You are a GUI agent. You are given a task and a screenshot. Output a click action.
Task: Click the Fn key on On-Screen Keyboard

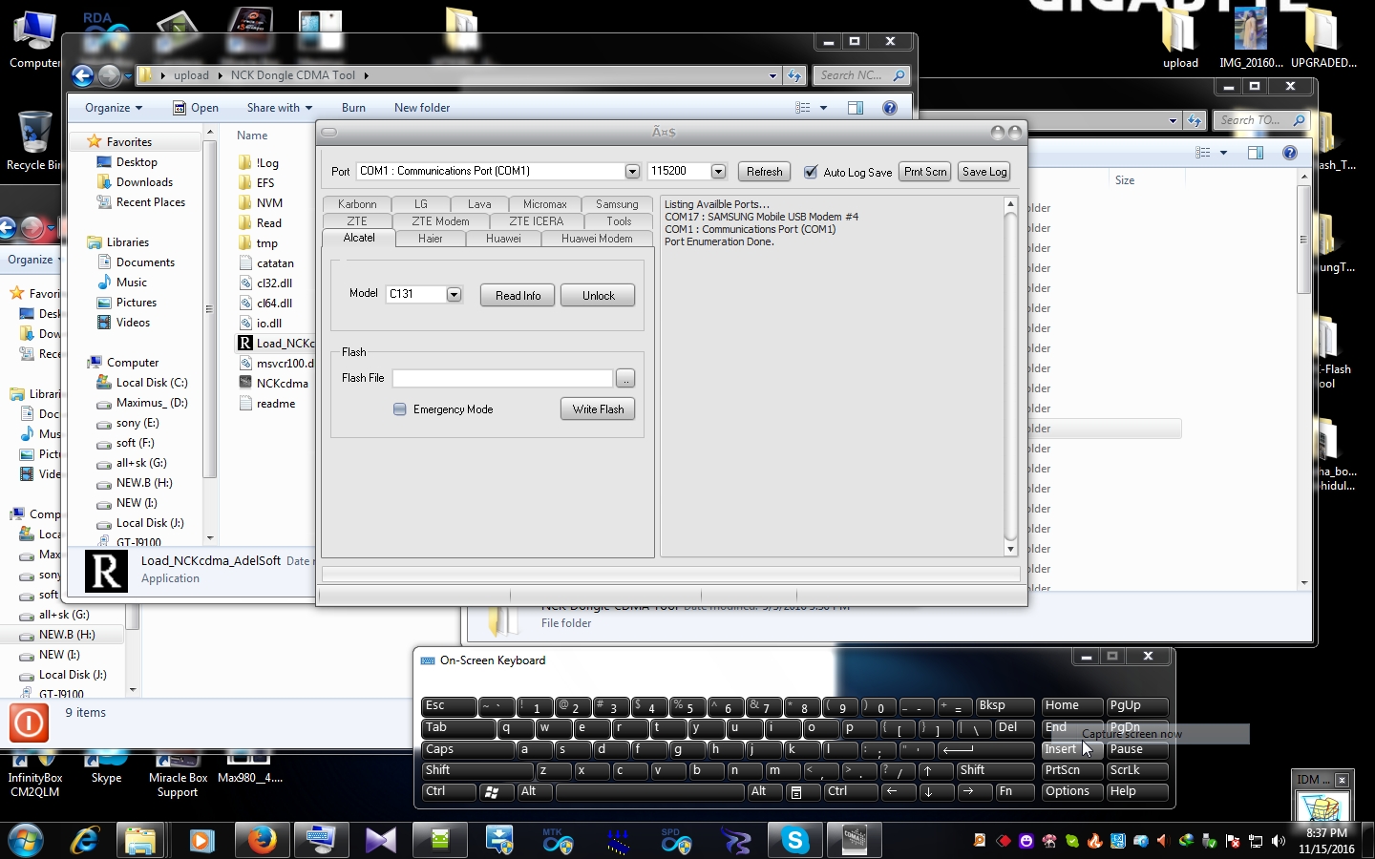1015,791
